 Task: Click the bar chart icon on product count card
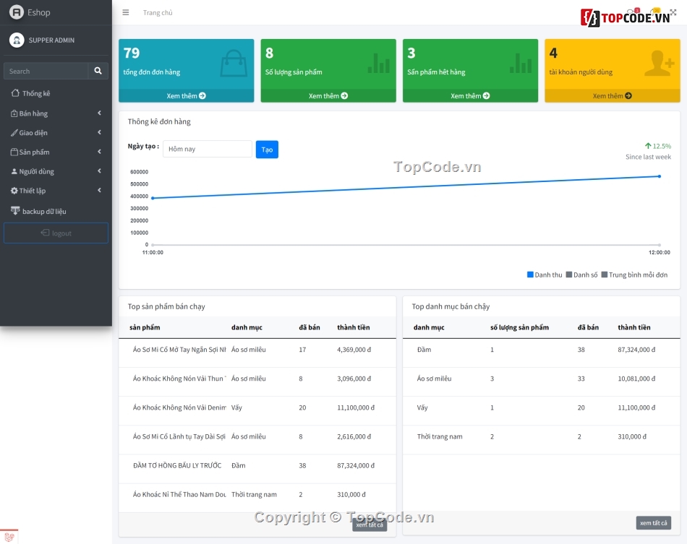(378, 64)
